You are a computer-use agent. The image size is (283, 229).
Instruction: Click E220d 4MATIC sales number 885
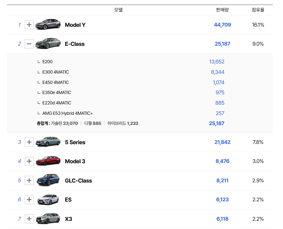[x=220, y=103]
